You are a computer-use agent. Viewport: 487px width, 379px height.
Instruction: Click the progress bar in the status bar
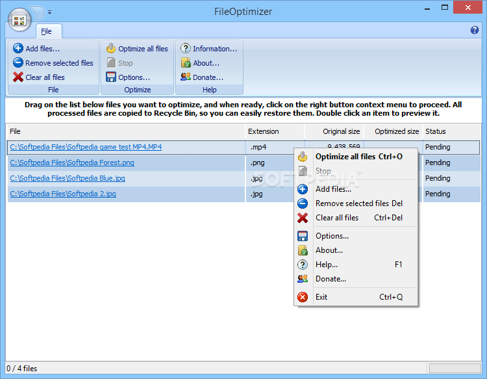pyautogui.click(x=455, y=369)
